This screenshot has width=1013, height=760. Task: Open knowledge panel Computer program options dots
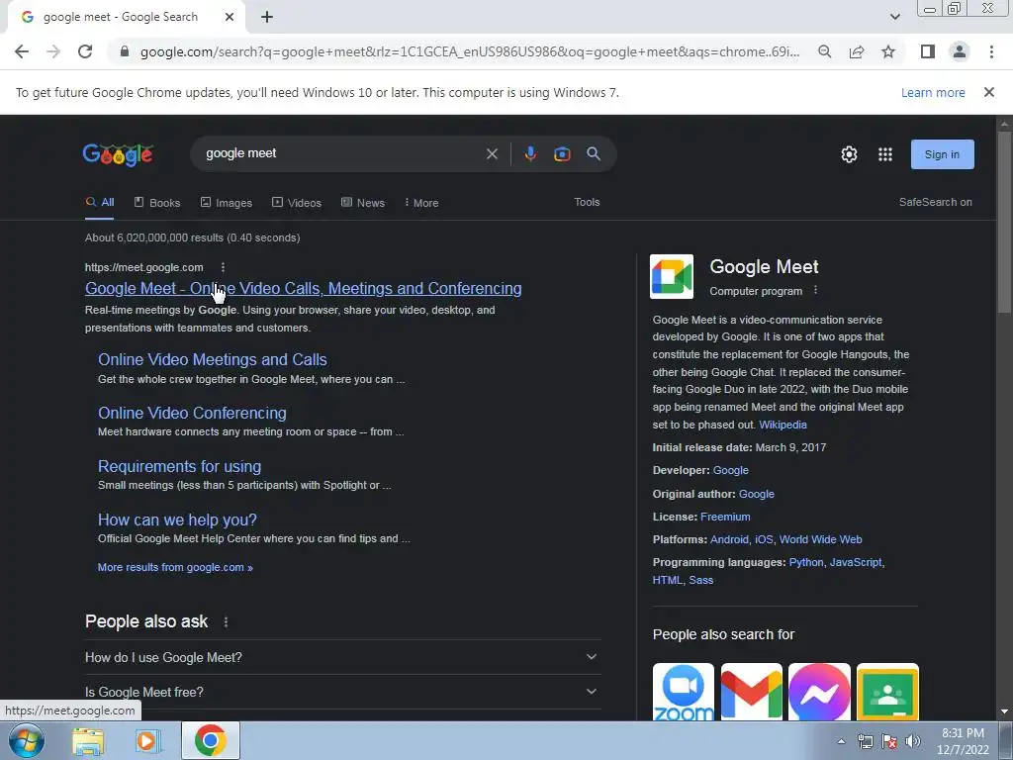[x=815, y=290]
